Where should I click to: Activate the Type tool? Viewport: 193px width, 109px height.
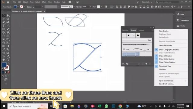[x=4, y=26]
